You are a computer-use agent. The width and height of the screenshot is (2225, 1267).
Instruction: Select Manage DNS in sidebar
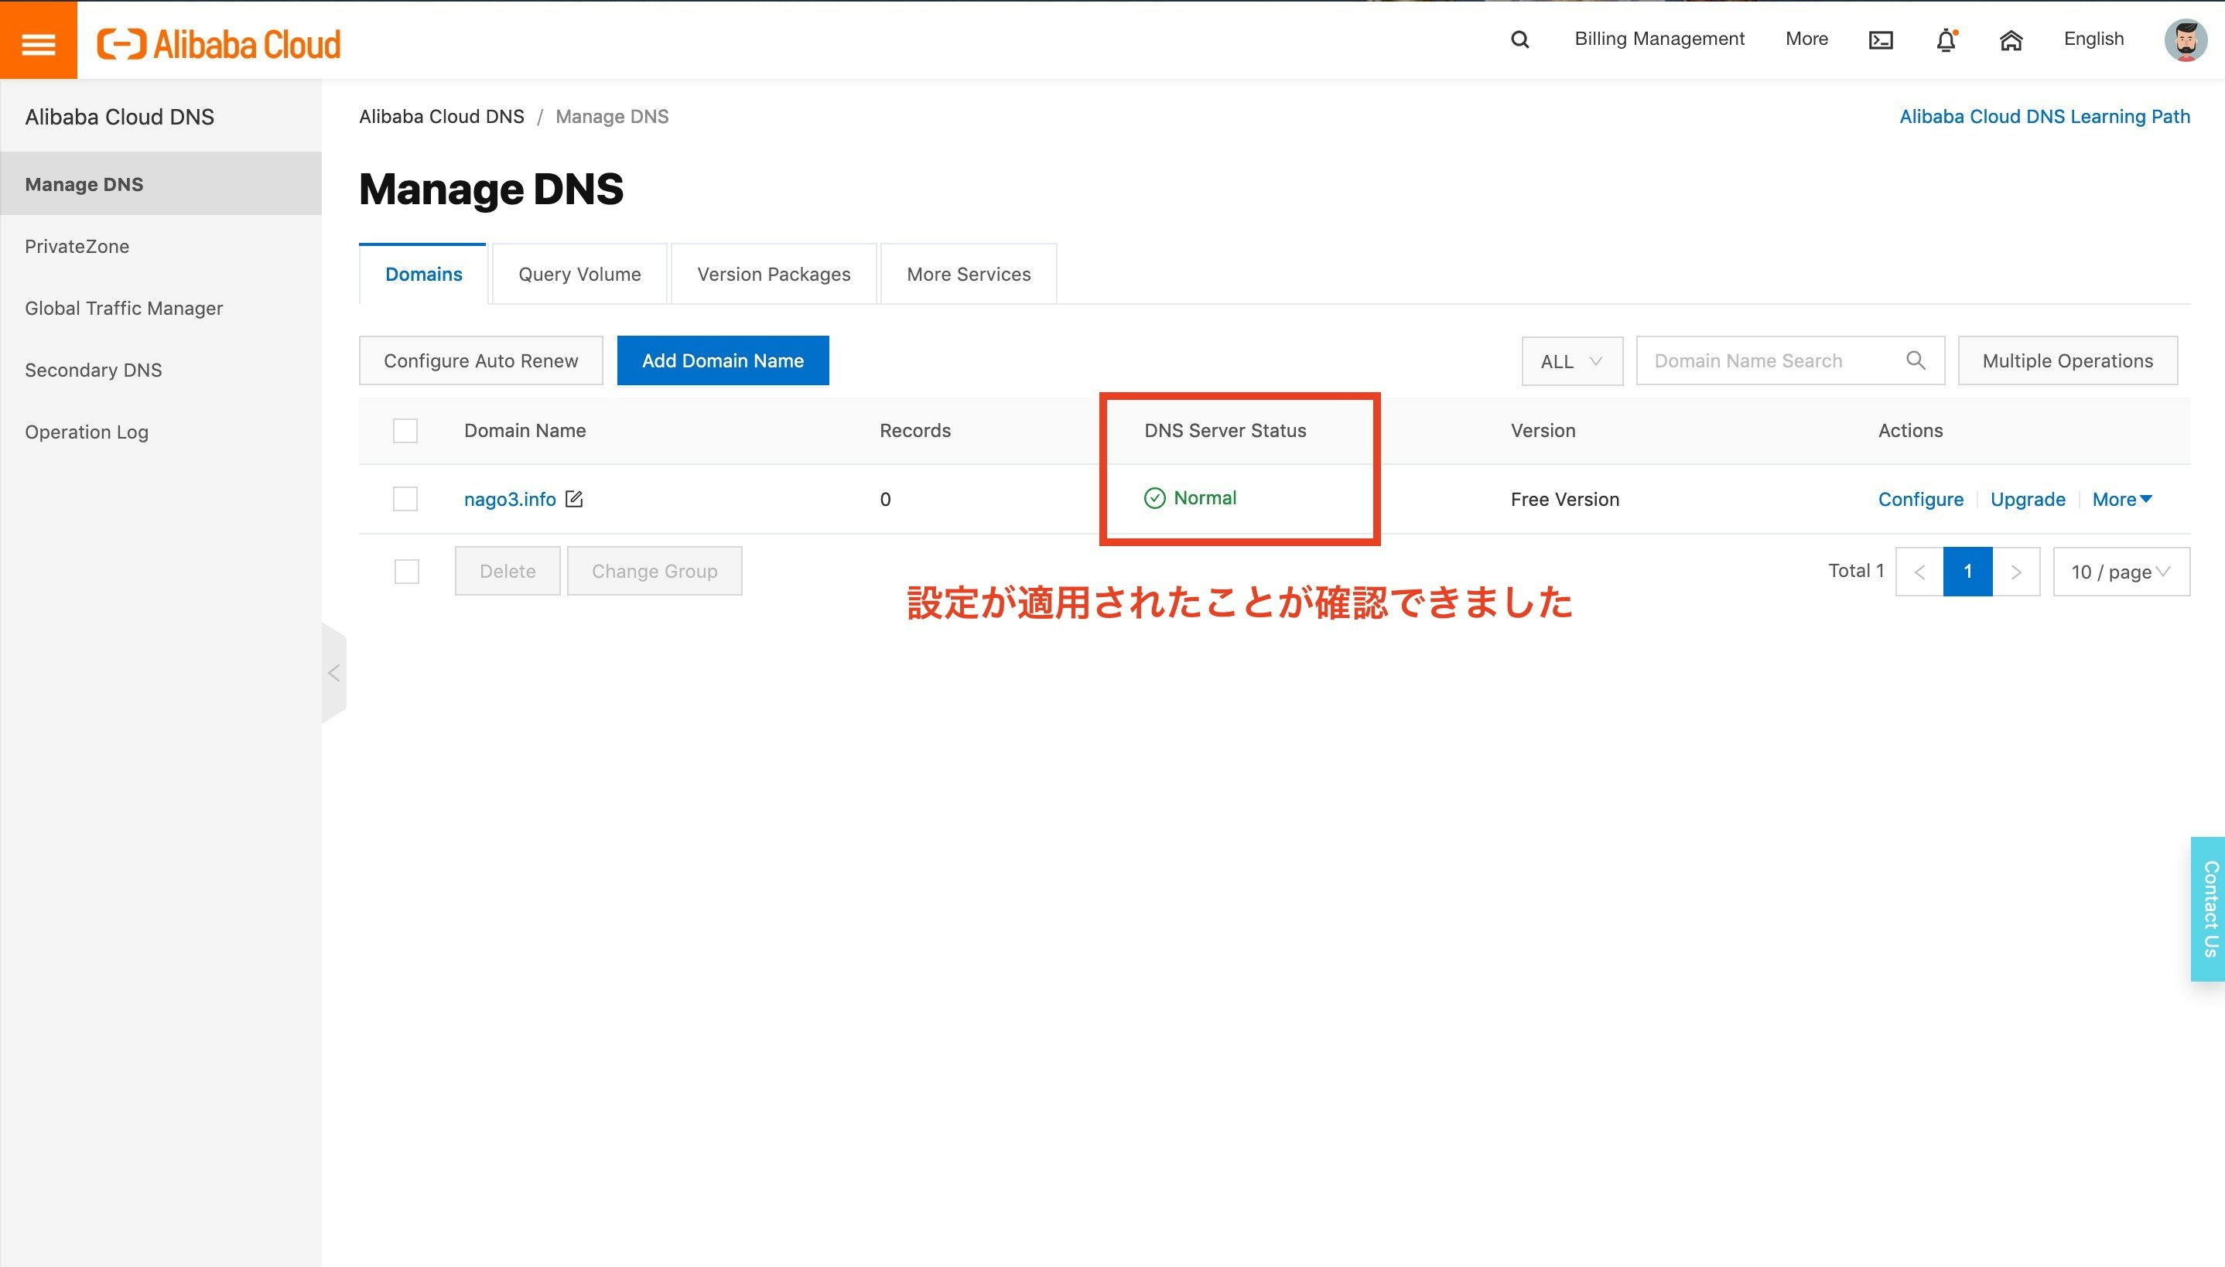(x=161, y=183)
